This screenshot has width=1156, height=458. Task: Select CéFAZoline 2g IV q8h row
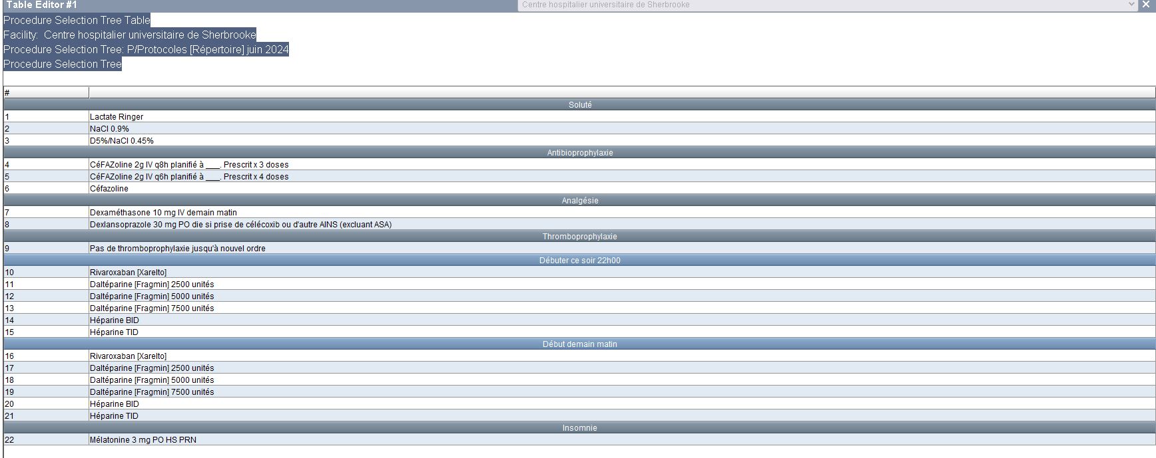(189, 165)
